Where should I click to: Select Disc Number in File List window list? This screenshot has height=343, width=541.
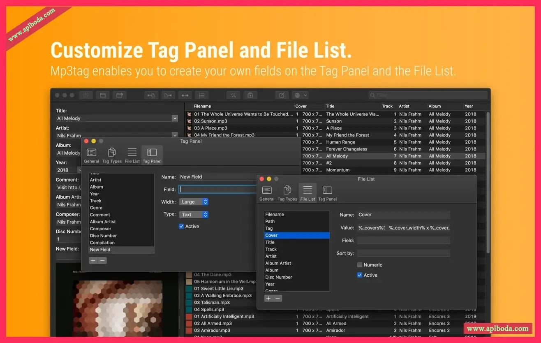pyautogui.click(x=297, y=277)
